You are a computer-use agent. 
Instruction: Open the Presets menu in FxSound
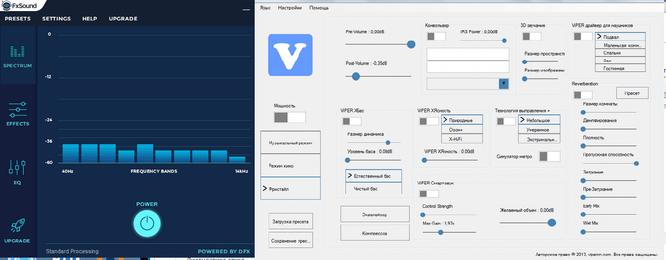(x=17, y=19)
